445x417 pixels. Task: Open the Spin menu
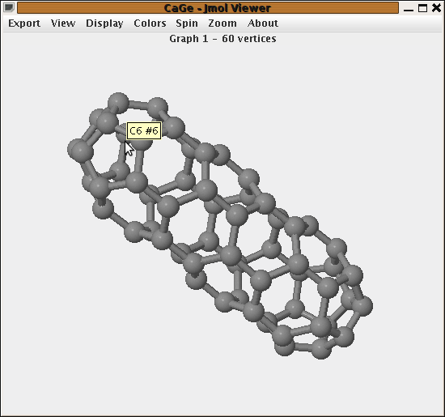[187, 23]
